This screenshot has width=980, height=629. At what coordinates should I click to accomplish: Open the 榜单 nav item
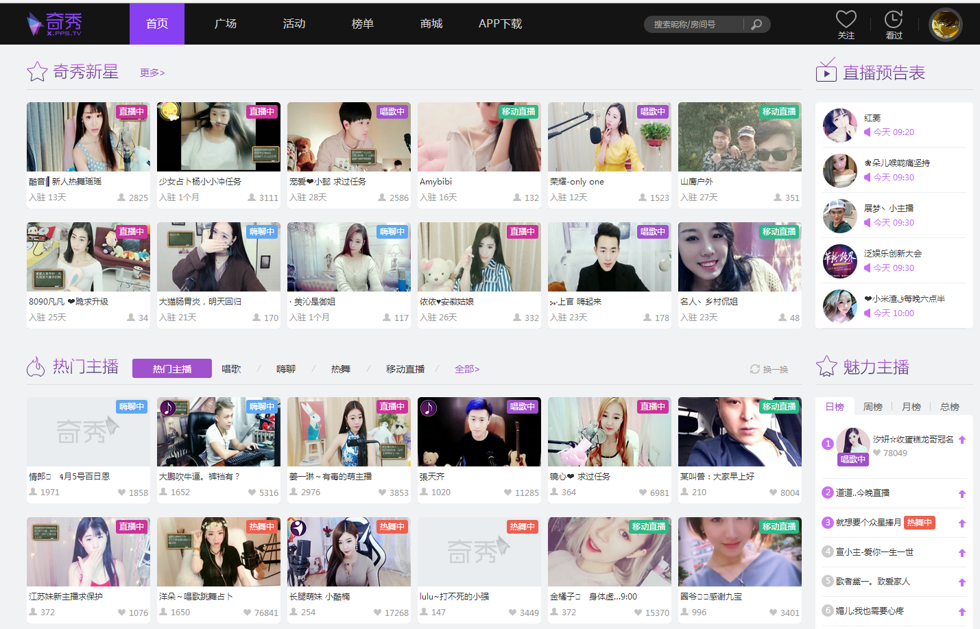pyautogui.click(x=363, y=24)
